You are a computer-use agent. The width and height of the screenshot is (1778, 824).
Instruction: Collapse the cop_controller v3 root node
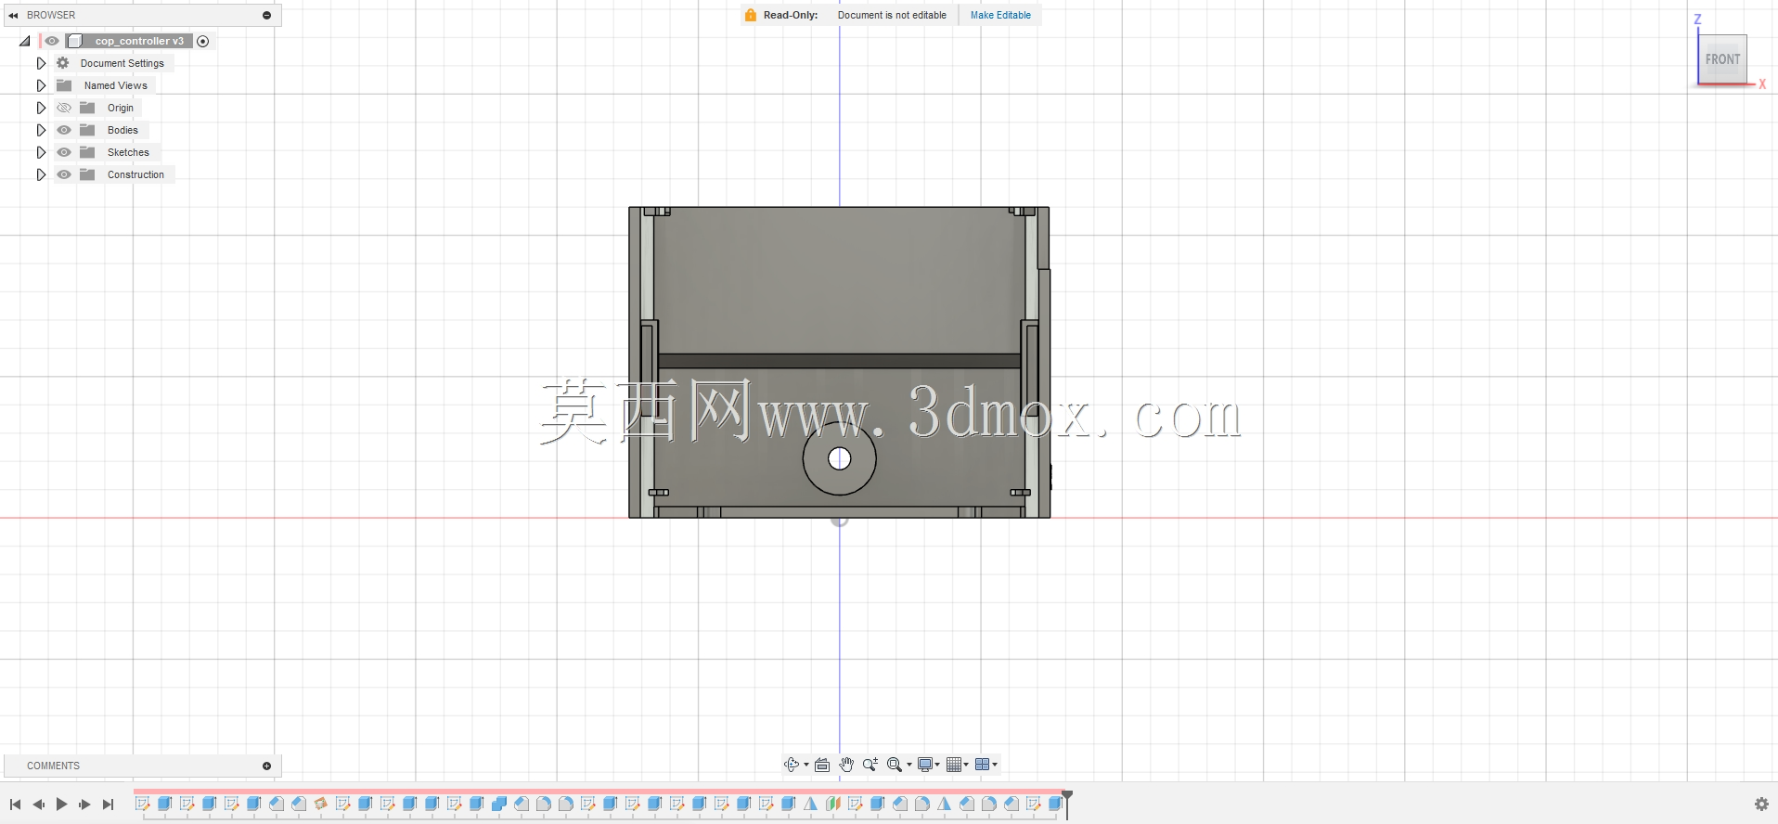(x=25, y=41)
